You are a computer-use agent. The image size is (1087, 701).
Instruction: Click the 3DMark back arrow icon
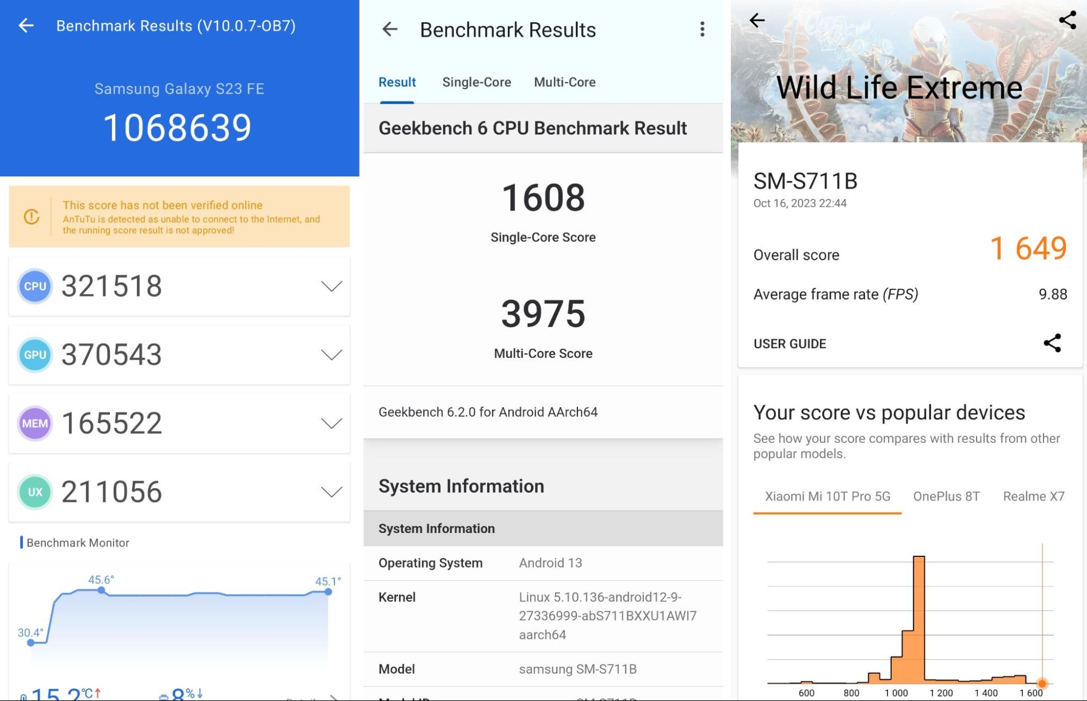coord(757,21)
